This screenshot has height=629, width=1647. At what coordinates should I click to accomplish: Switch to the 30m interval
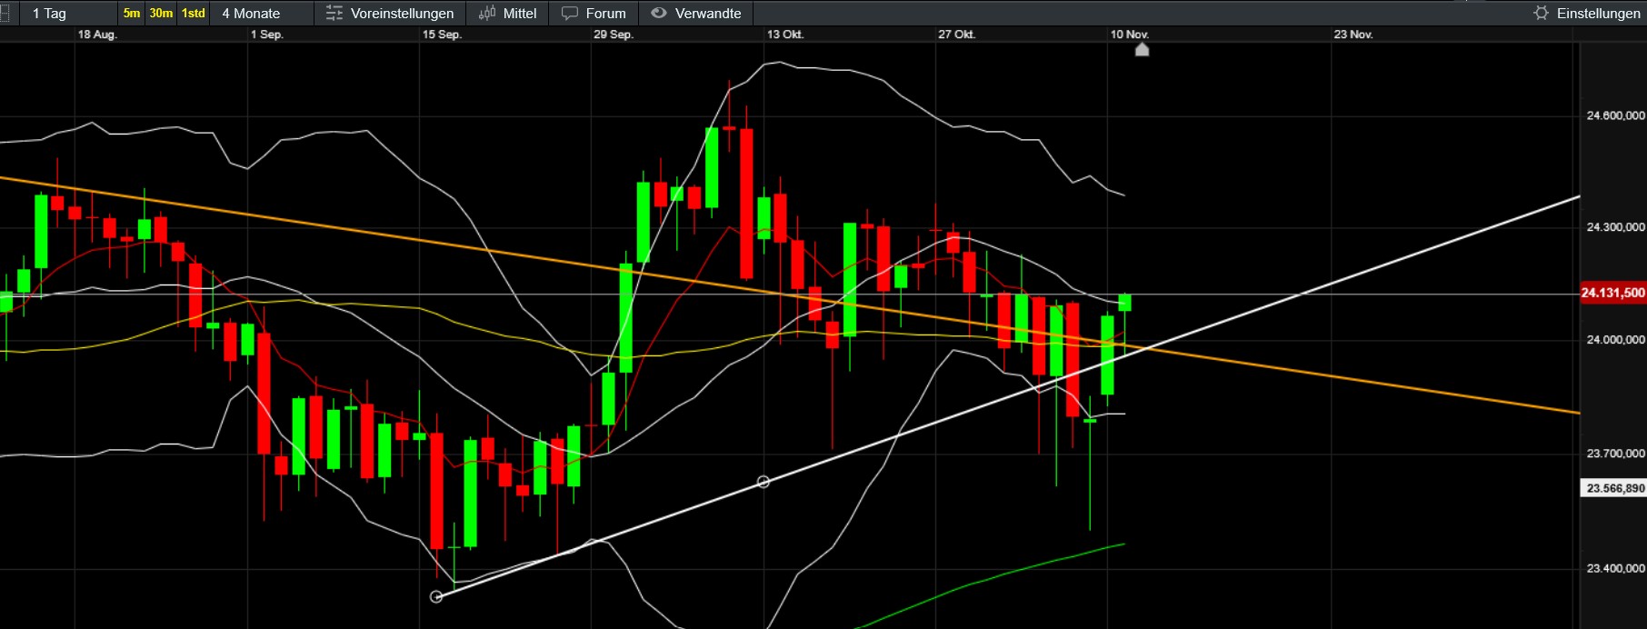point(161,14)
